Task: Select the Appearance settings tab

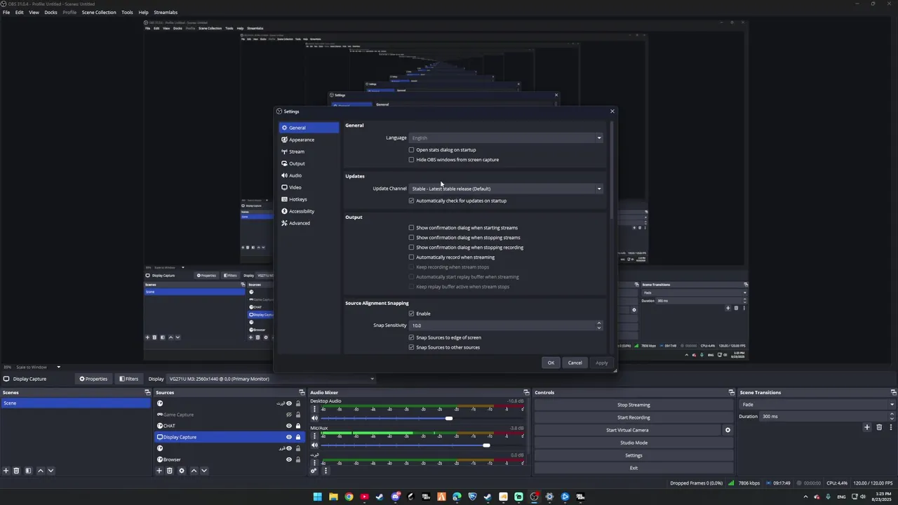Action: click(309, 140)
